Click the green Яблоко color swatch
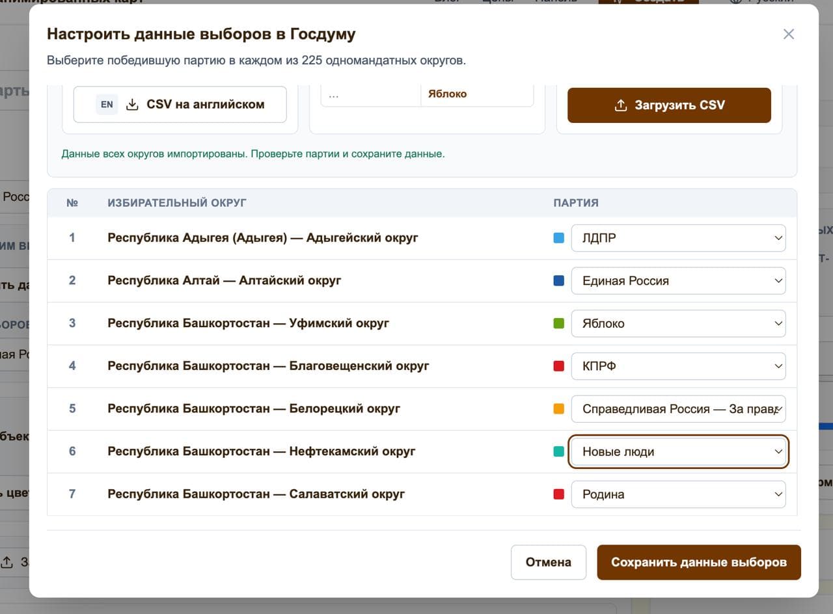The height and width of the screenshot is (614, 833). [558, 323]
